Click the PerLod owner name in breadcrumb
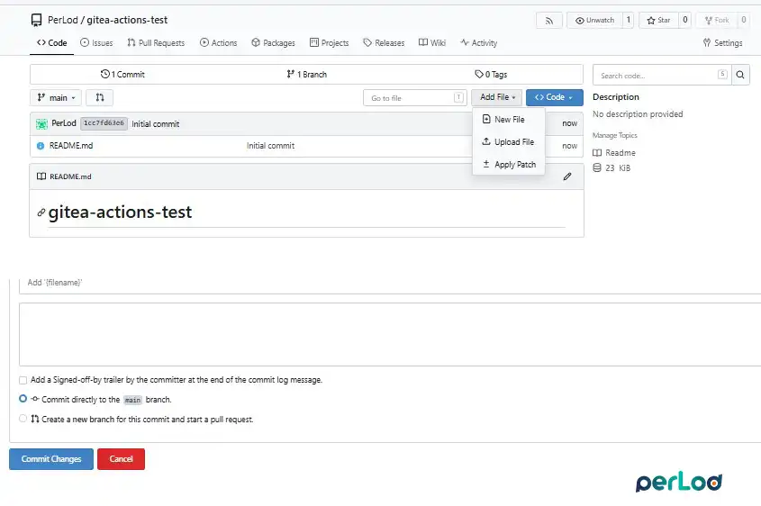This screenshot has height=506, width=761. (x=63, y=20)
